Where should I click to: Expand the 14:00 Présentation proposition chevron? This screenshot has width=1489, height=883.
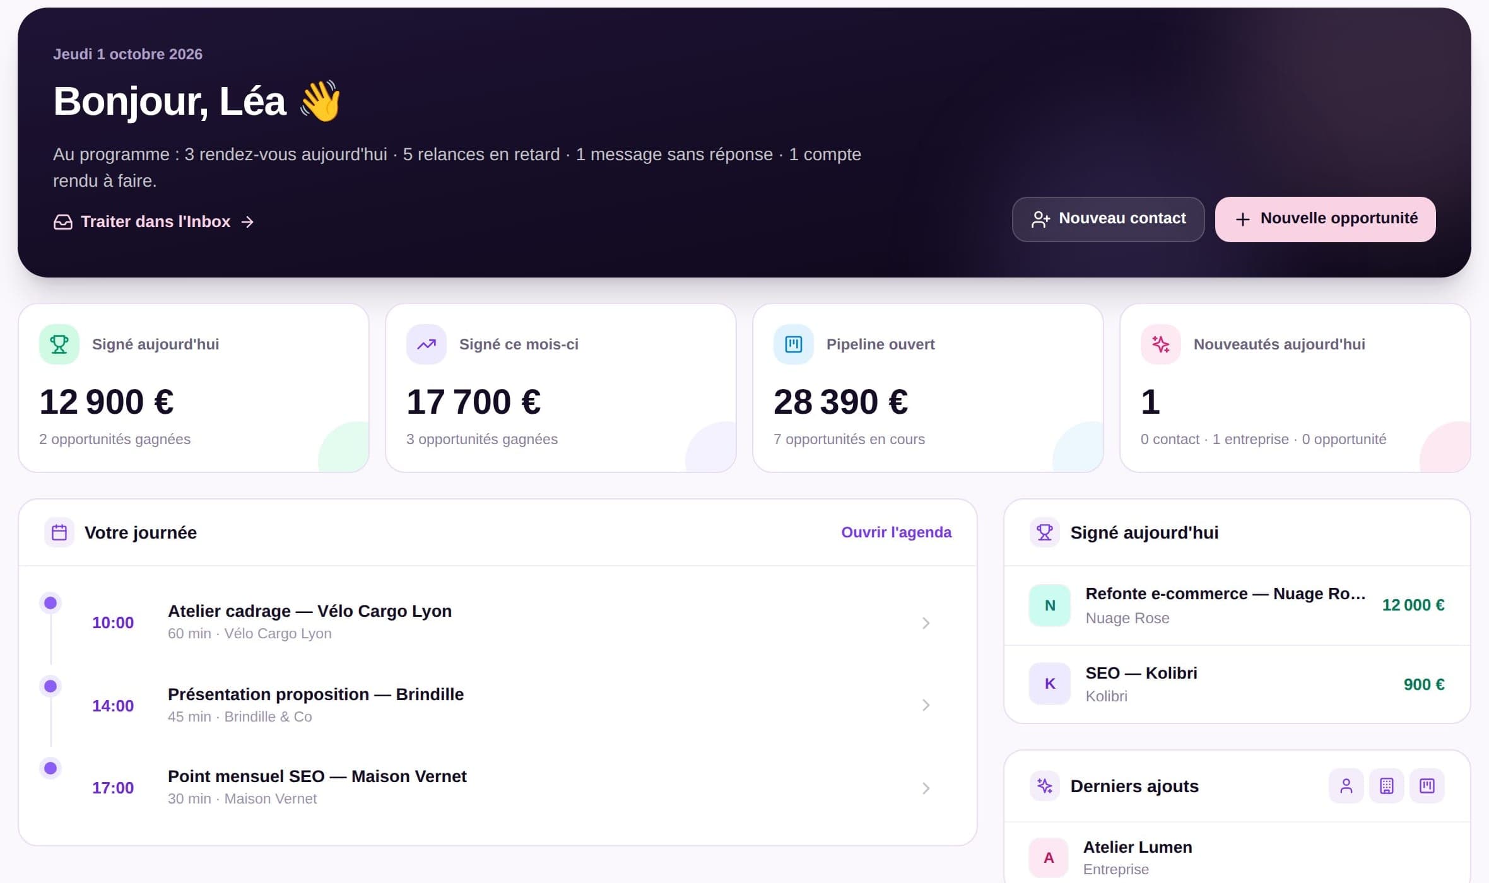coord(926,705)
